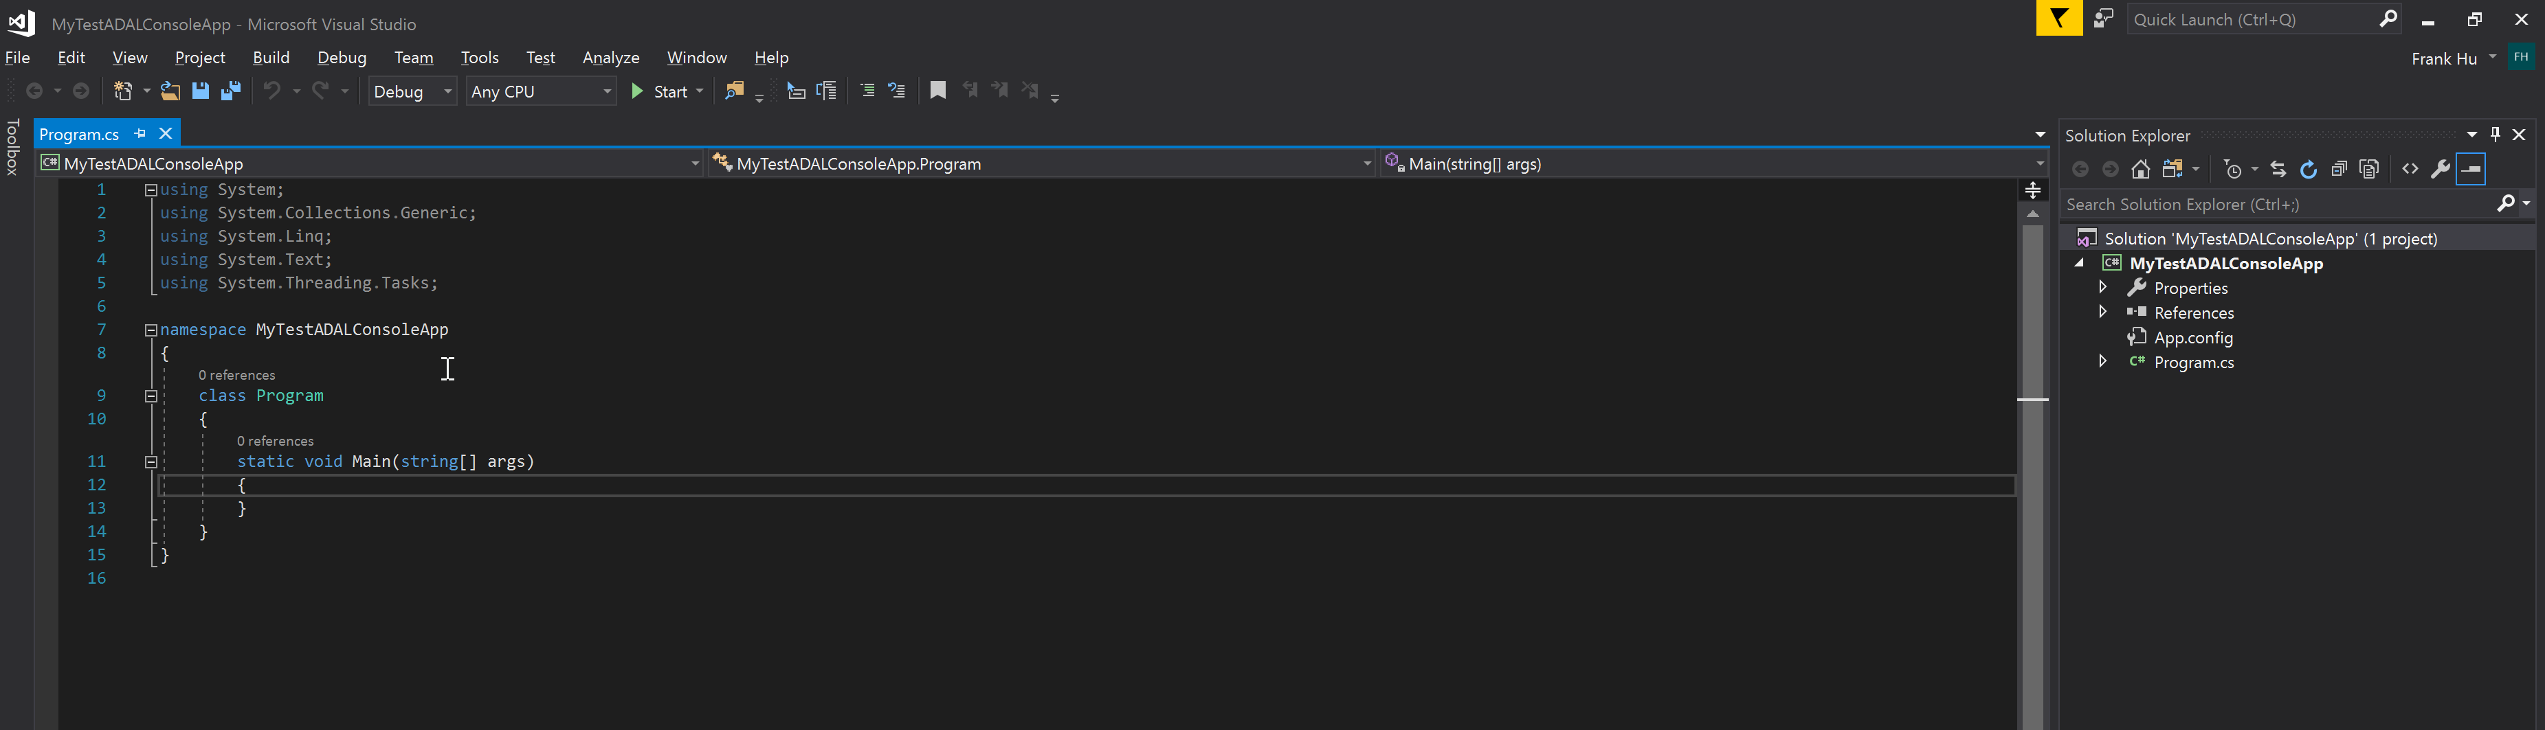This screenshot has width=2545, height=730.
Task: Click the Navigate Forward arrow in main toolbar
Action: 82,91
